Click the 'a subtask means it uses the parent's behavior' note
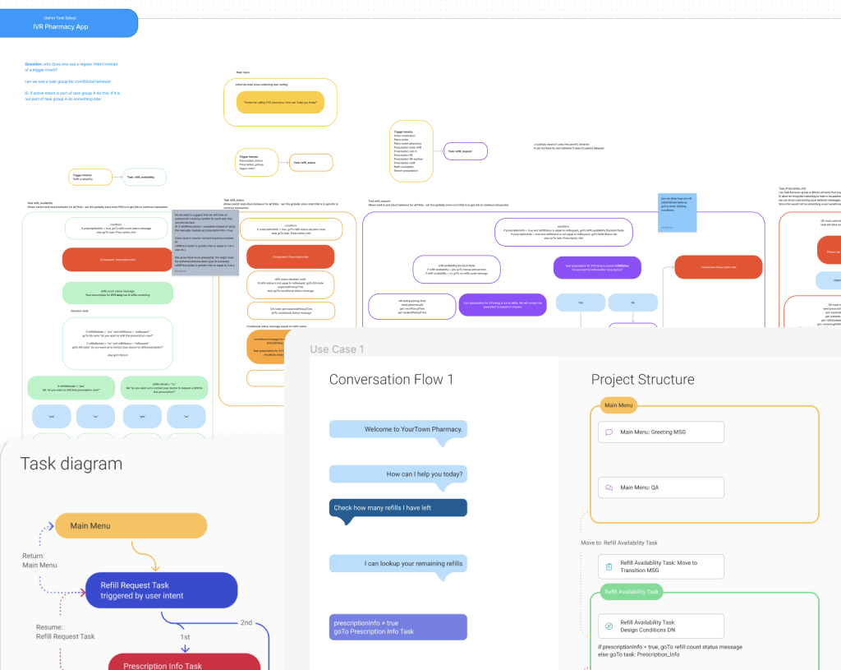841x670 pixels. click(x=568, y=146)
